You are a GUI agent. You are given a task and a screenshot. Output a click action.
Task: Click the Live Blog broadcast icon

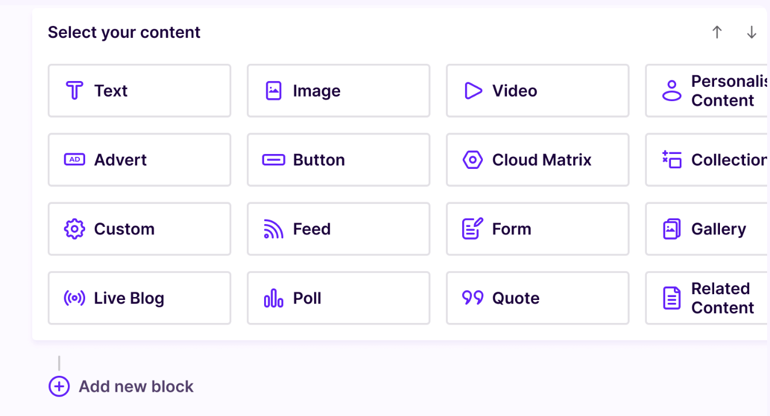tap(74, 298)
